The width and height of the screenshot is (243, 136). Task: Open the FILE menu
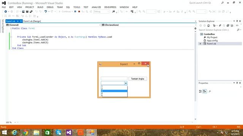[x=4, y=7]
